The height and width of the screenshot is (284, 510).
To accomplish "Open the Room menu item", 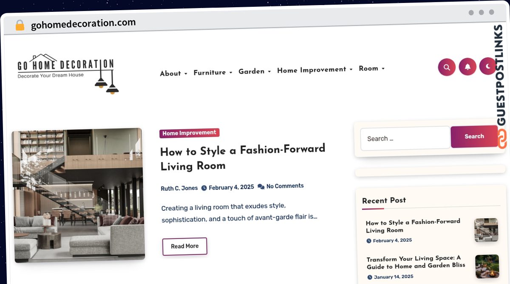I will pos(371,68).
